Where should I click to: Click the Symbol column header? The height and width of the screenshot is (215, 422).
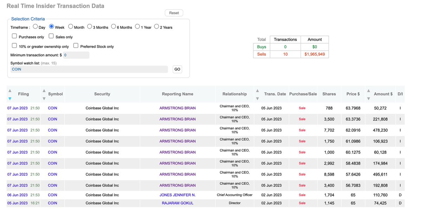point(56,94)
